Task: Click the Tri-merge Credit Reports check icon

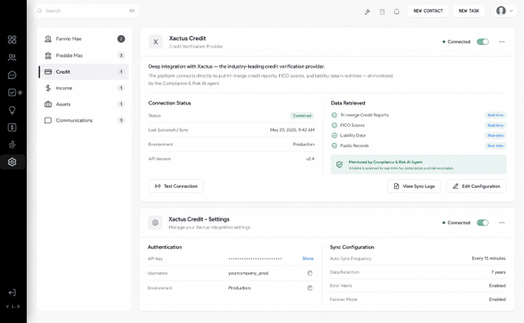Action: (x=334, y=115)
